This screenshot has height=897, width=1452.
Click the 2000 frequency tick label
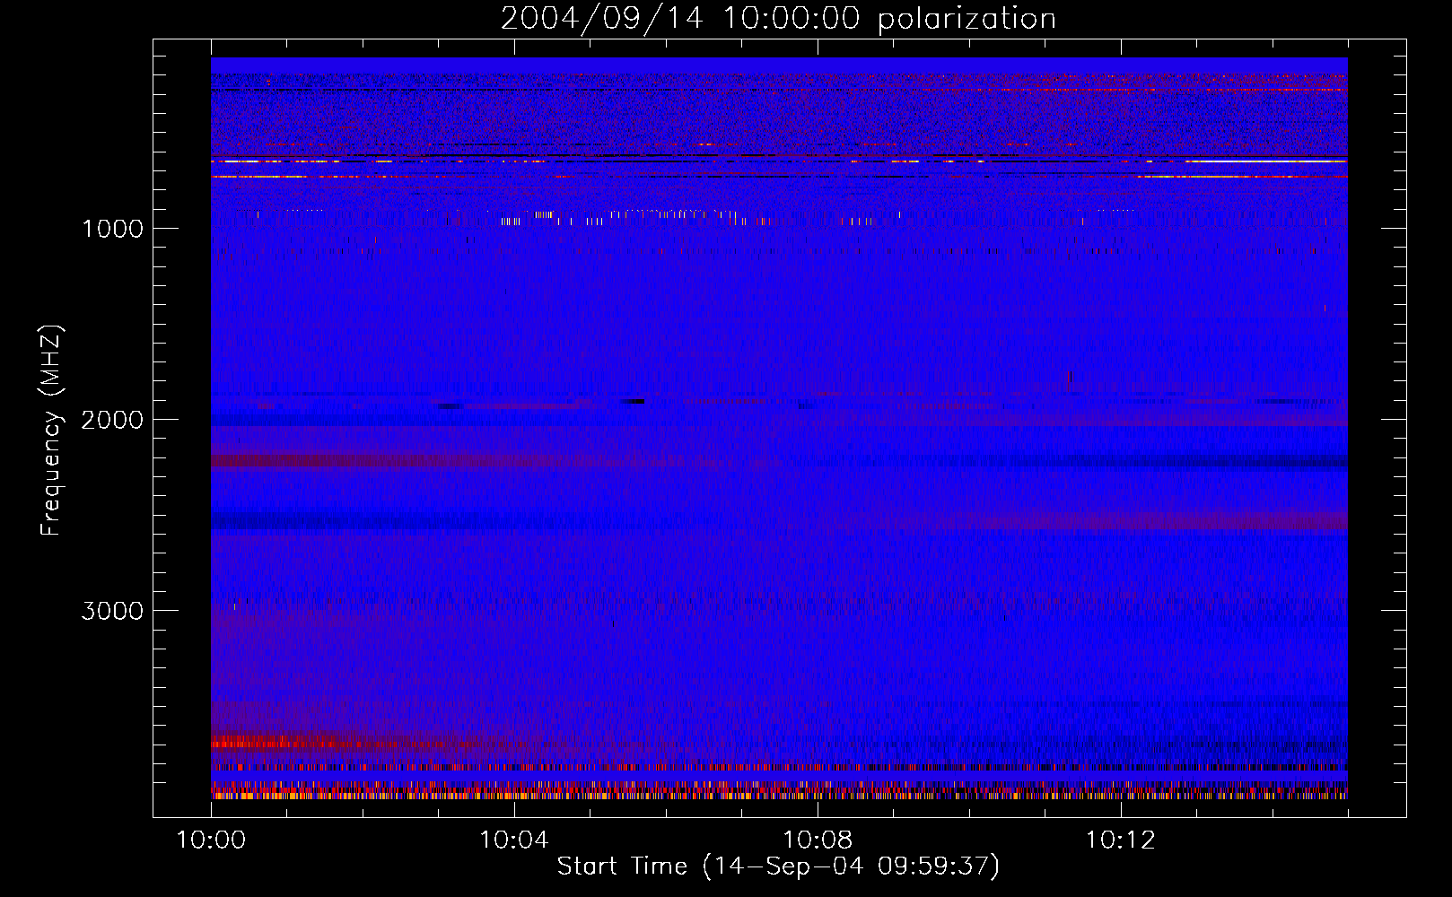(x=112, y=420)
